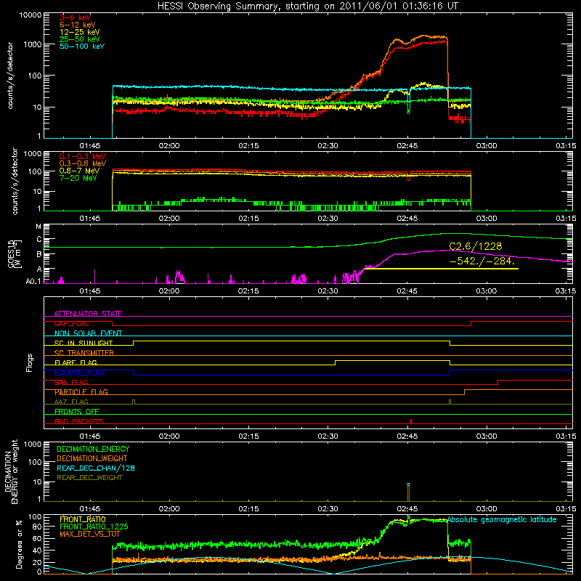581x581 pixels.
Task: Select the '50-100 keV' legend label
Action: (x=82, y=46)
